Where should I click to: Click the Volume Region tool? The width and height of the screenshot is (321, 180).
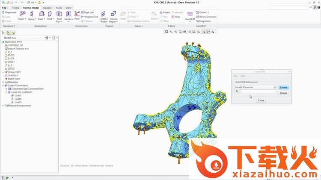click(x=113, y=16)
